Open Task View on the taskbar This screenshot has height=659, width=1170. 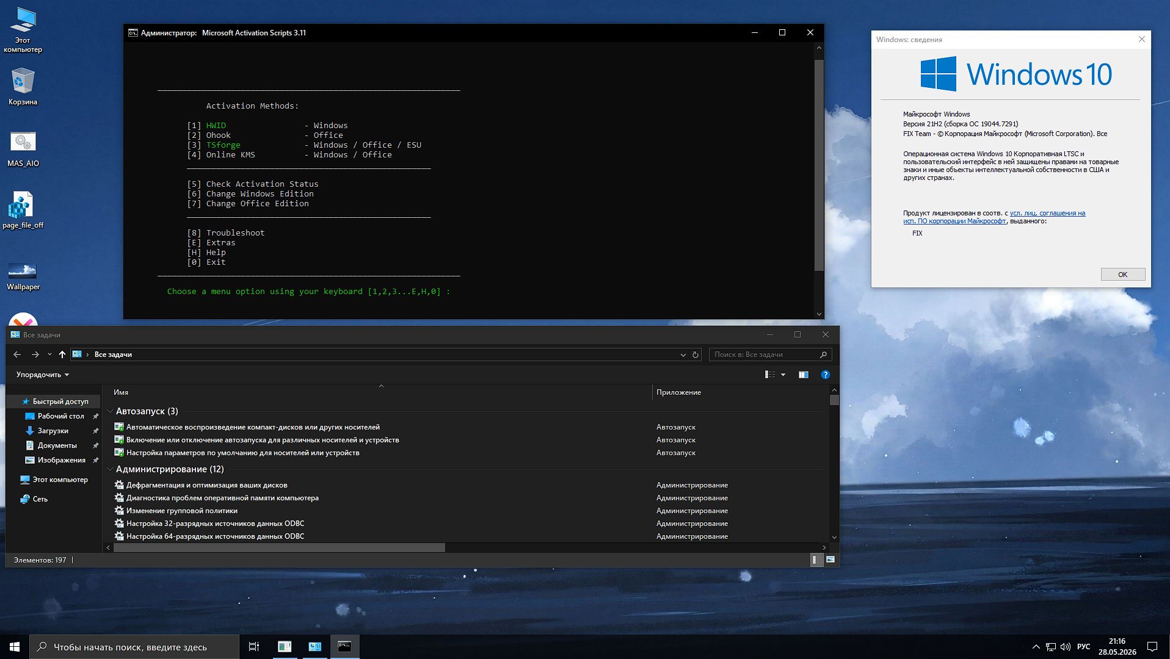(254, 647)
